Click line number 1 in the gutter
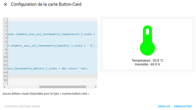Screen dimensions: 196x110 6,23
